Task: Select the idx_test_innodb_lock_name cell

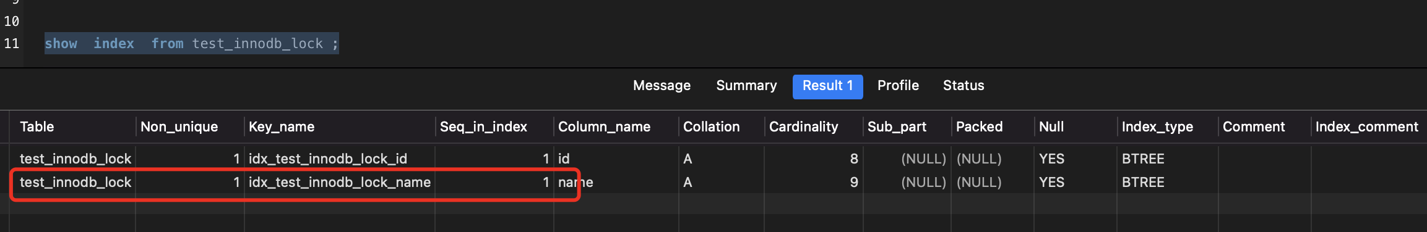Action: coord(340,183)
